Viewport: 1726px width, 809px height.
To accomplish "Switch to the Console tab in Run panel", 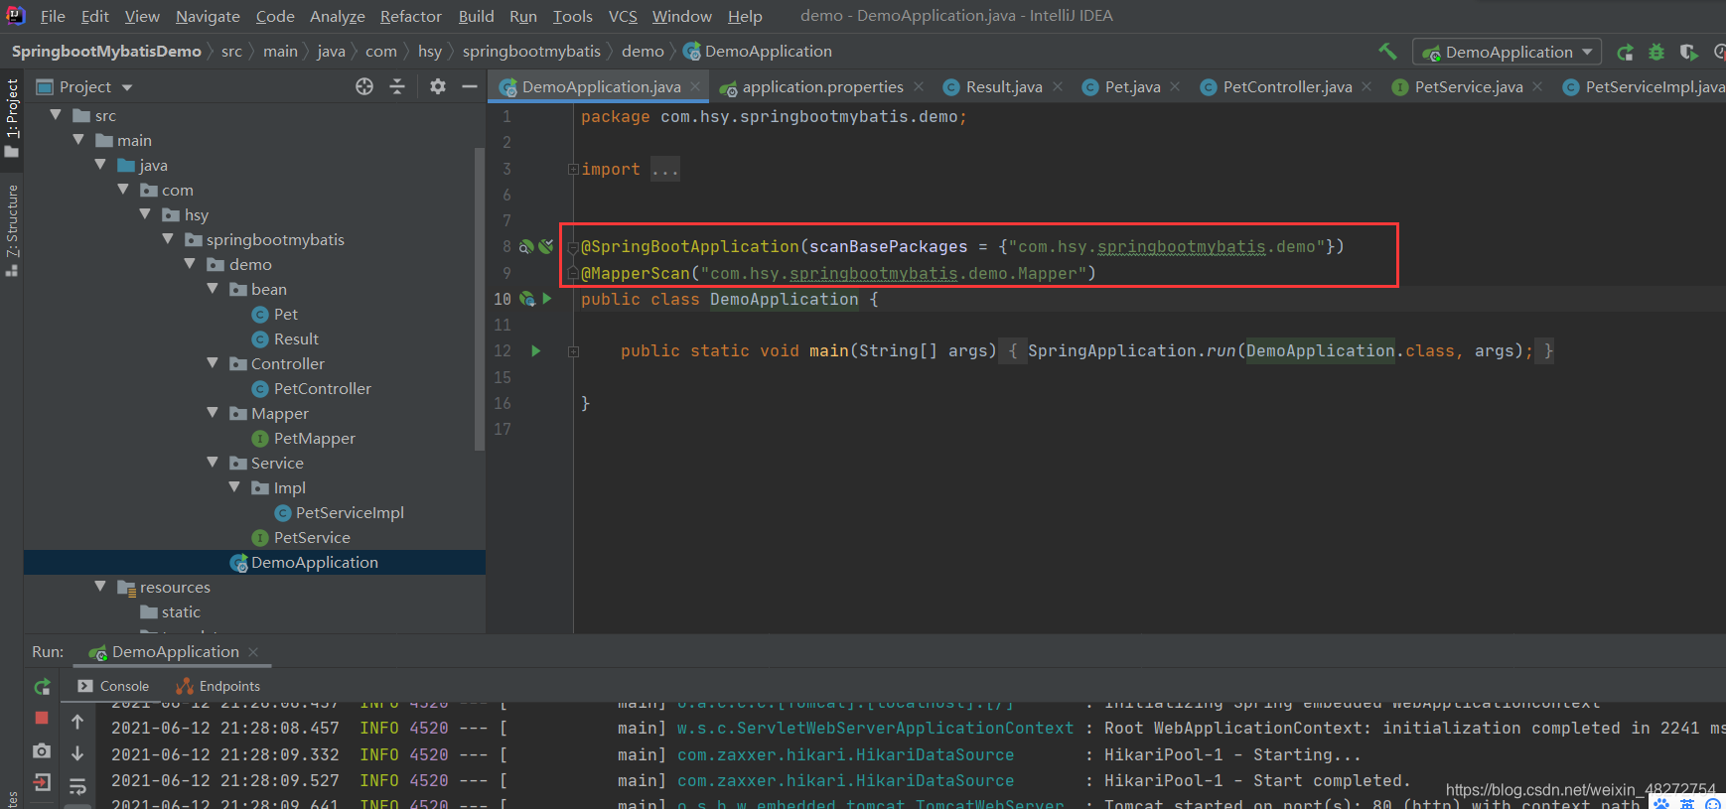I will coord(113,686).
